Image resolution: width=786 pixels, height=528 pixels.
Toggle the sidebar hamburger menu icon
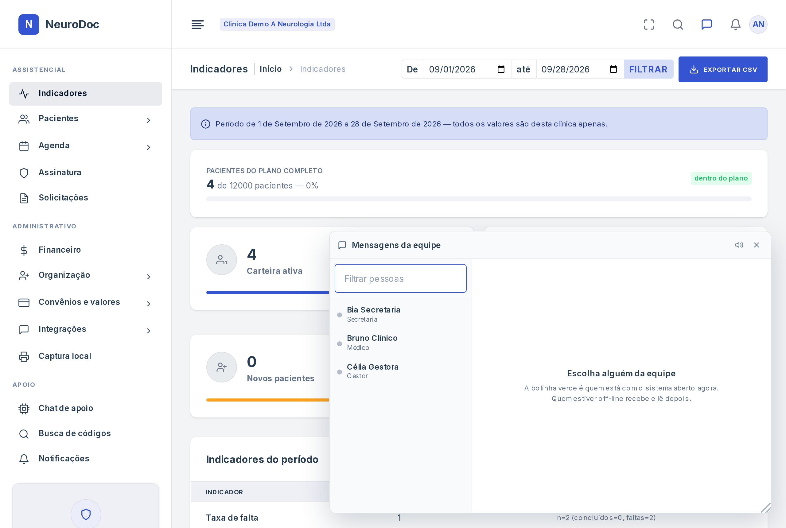pos(198,24)
